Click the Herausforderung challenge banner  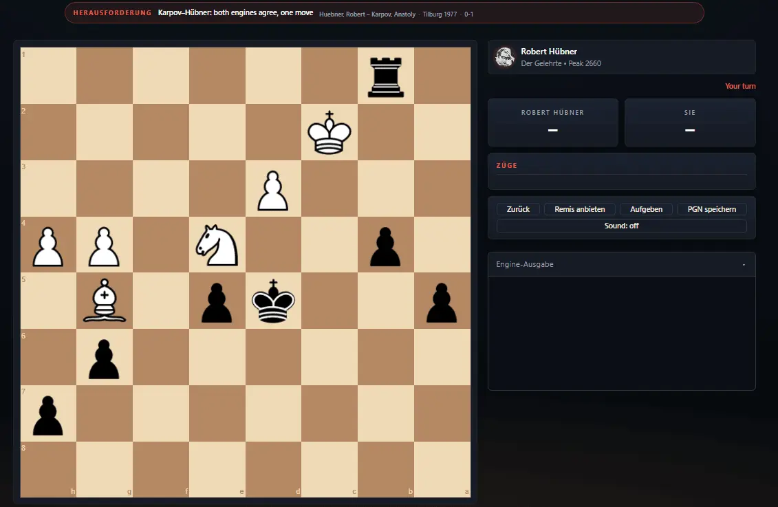point(384,13)
